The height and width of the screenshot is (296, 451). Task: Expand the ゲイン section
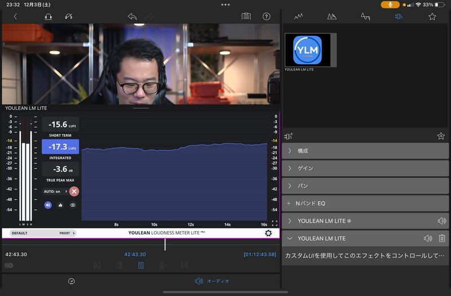[x=365, y=168]
